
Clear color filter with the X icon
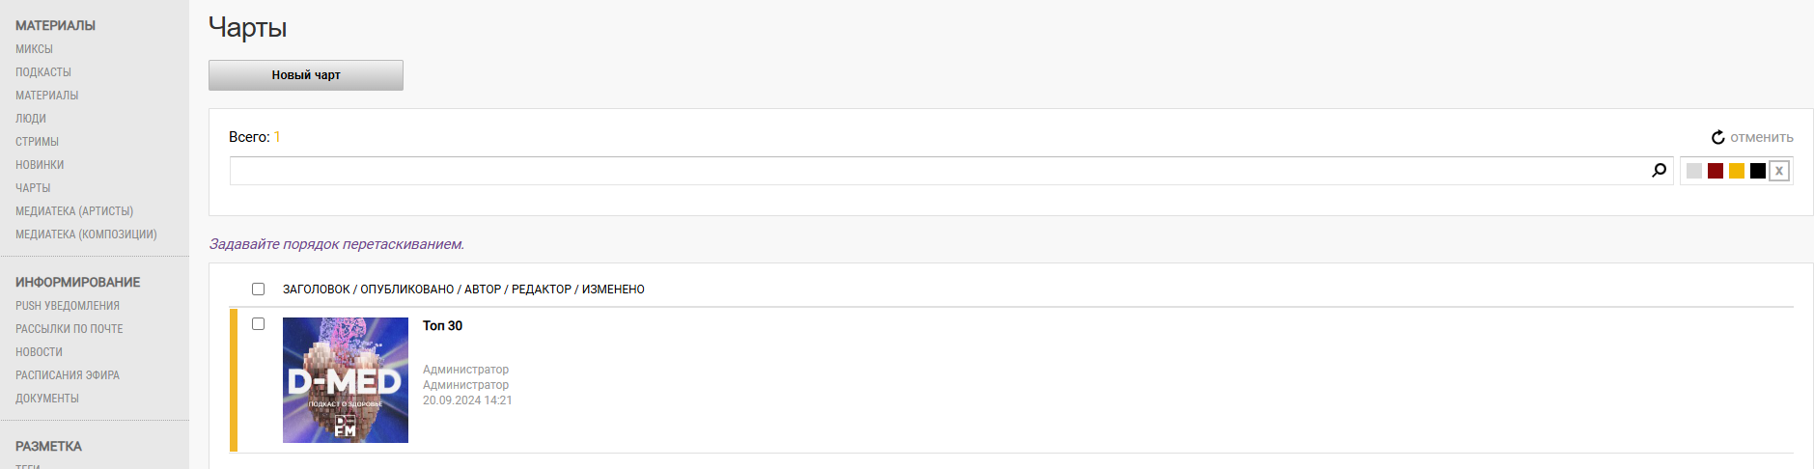click(x=1779, y=171)
